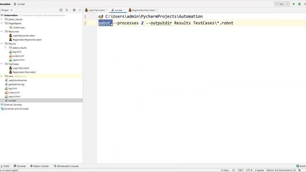This screenshot has height=172, width=306.
Task: Select LoginTest.robot in TestCases
Action: click(x=21, y=68)
